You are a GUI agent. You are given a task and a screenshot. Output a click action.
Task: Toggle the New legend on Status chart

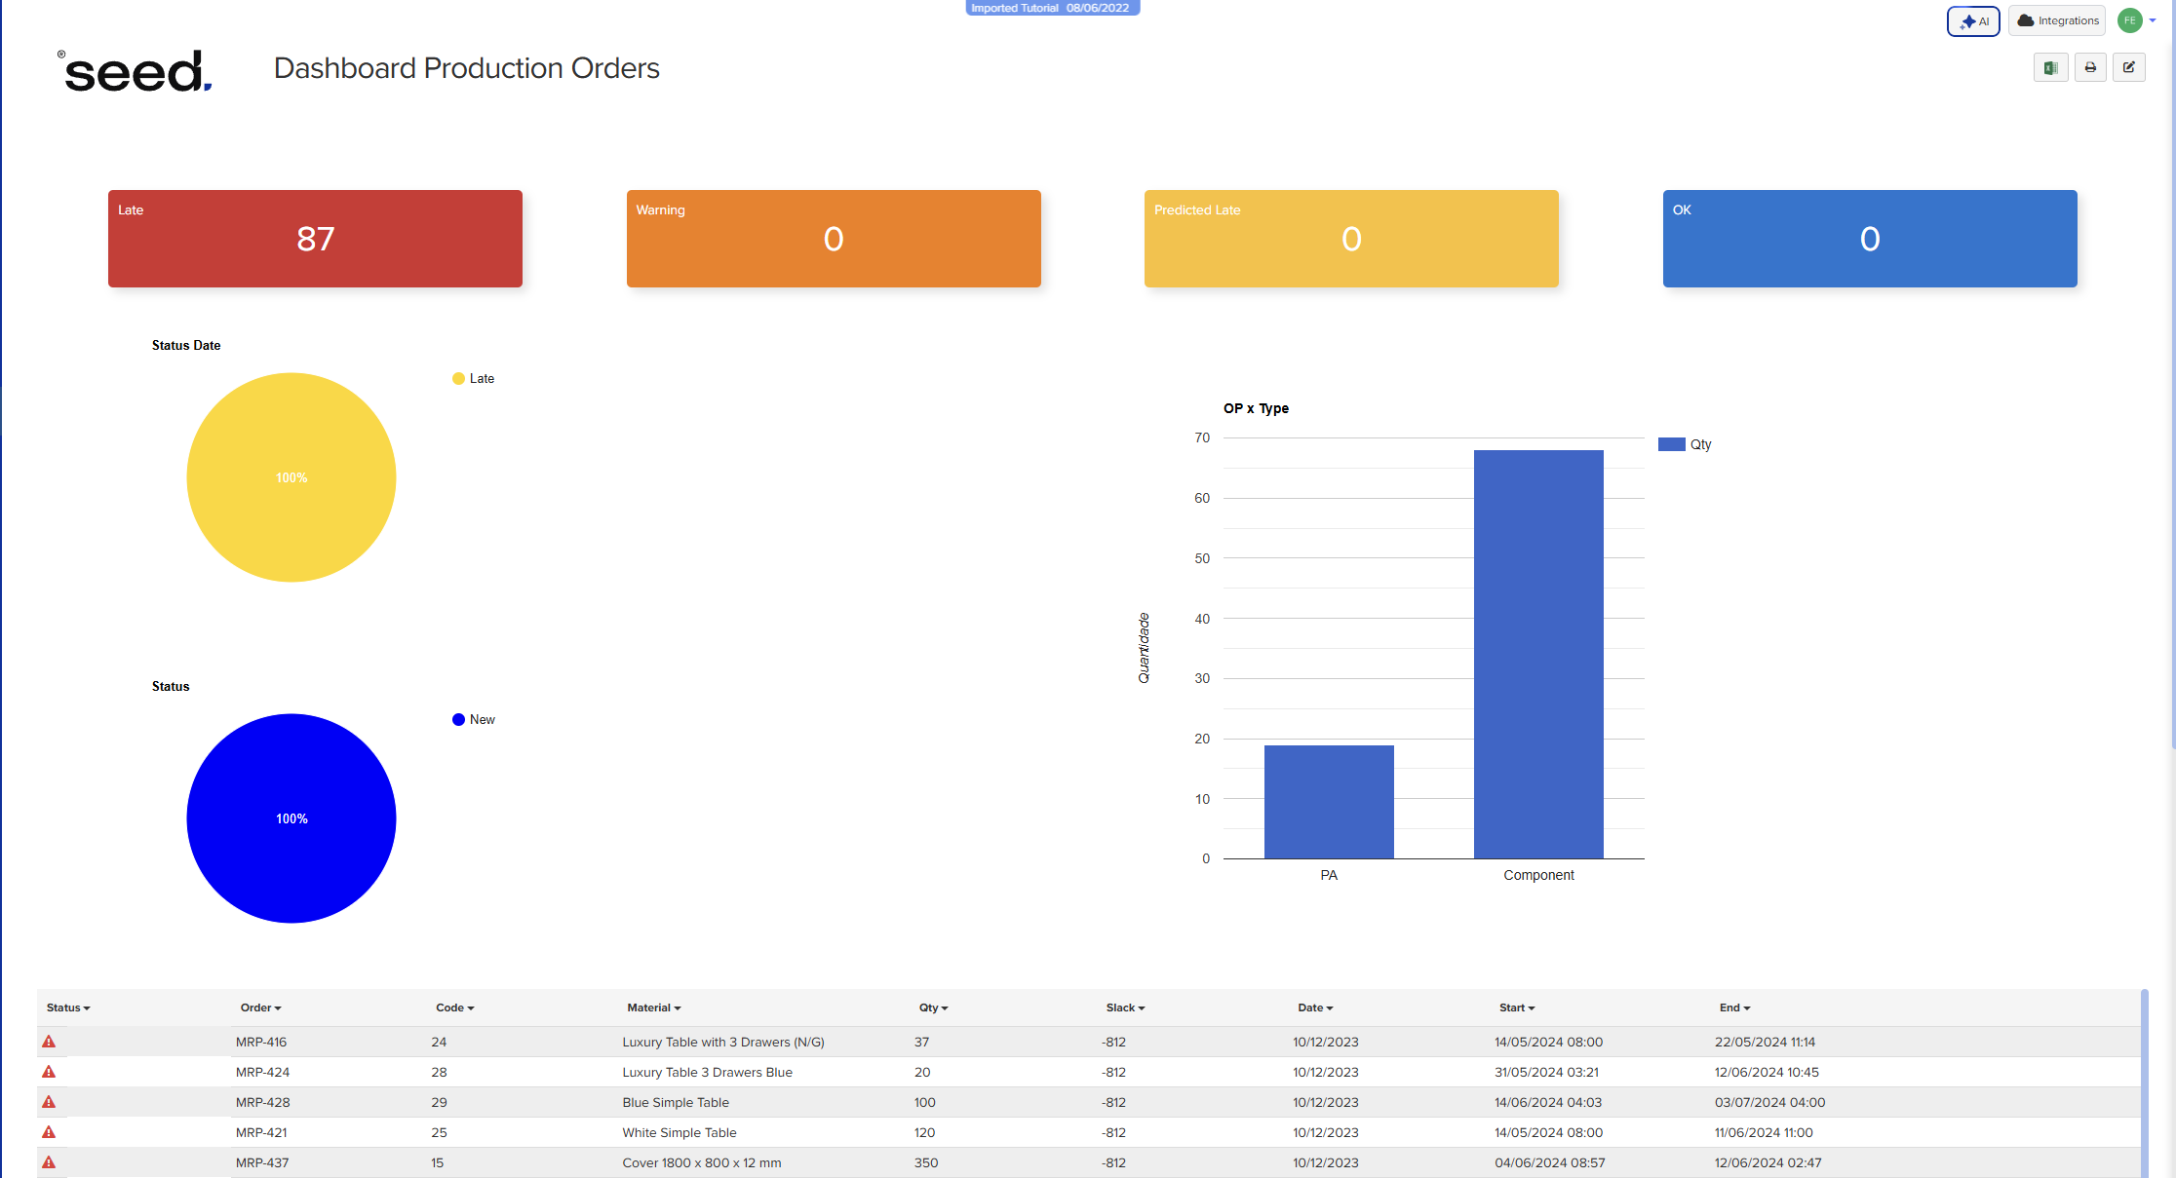[x=474, y=719]
